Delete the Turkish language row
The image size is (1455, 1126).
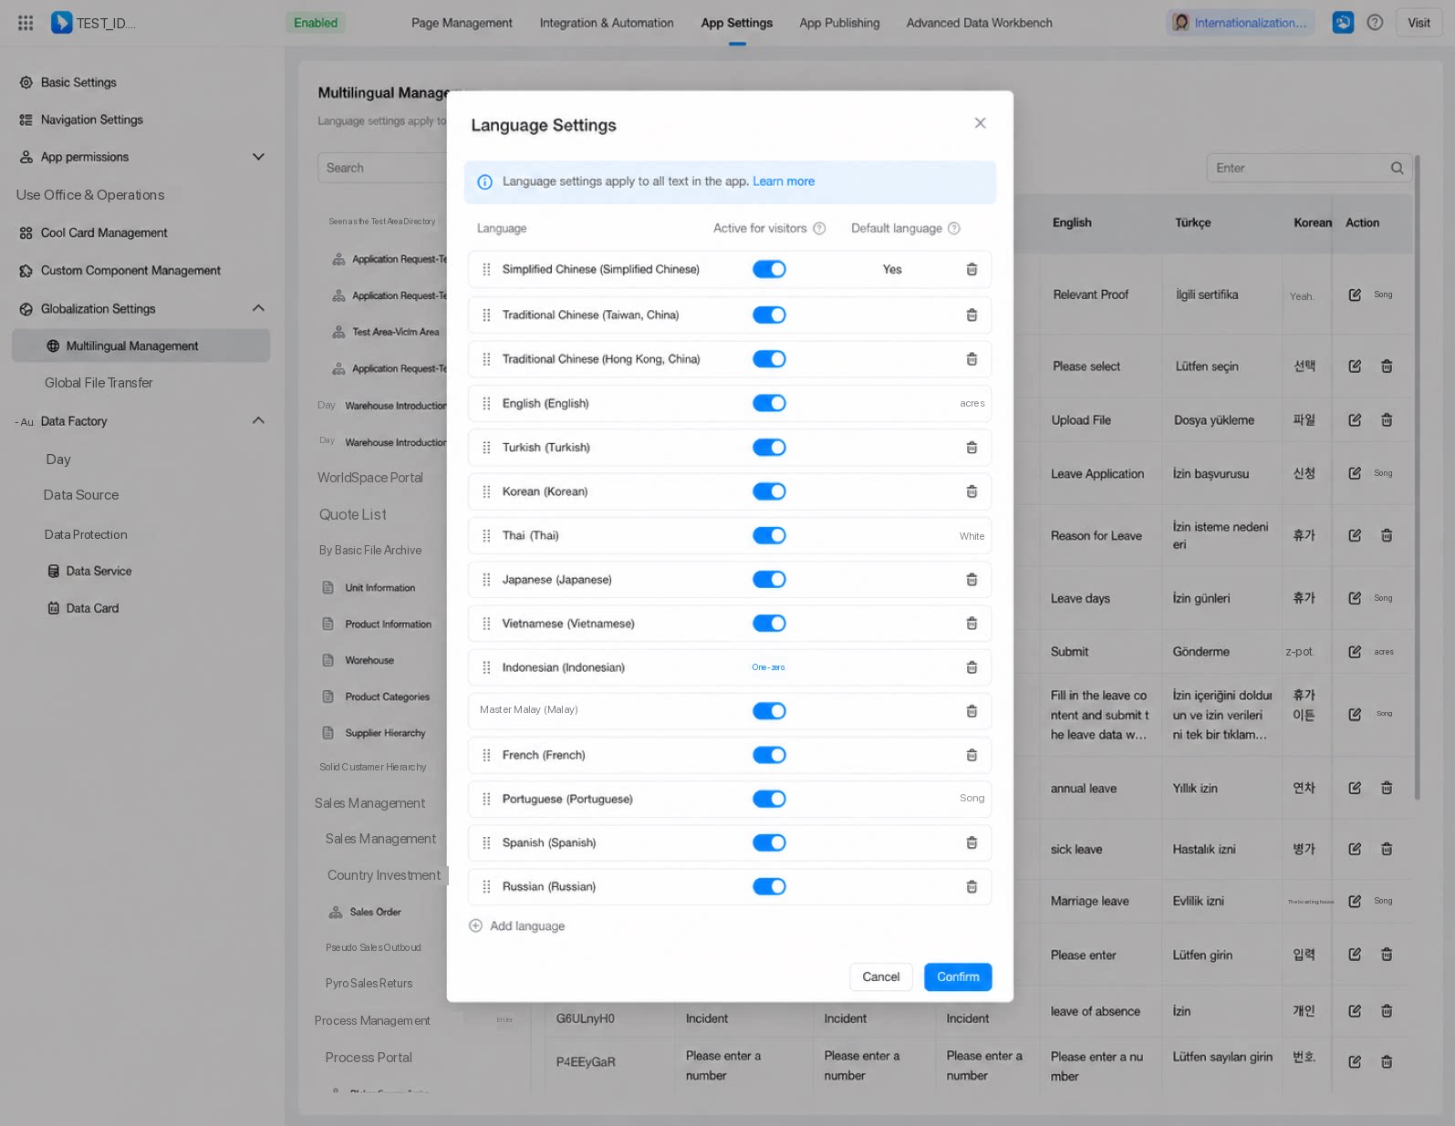coord(972,448)
